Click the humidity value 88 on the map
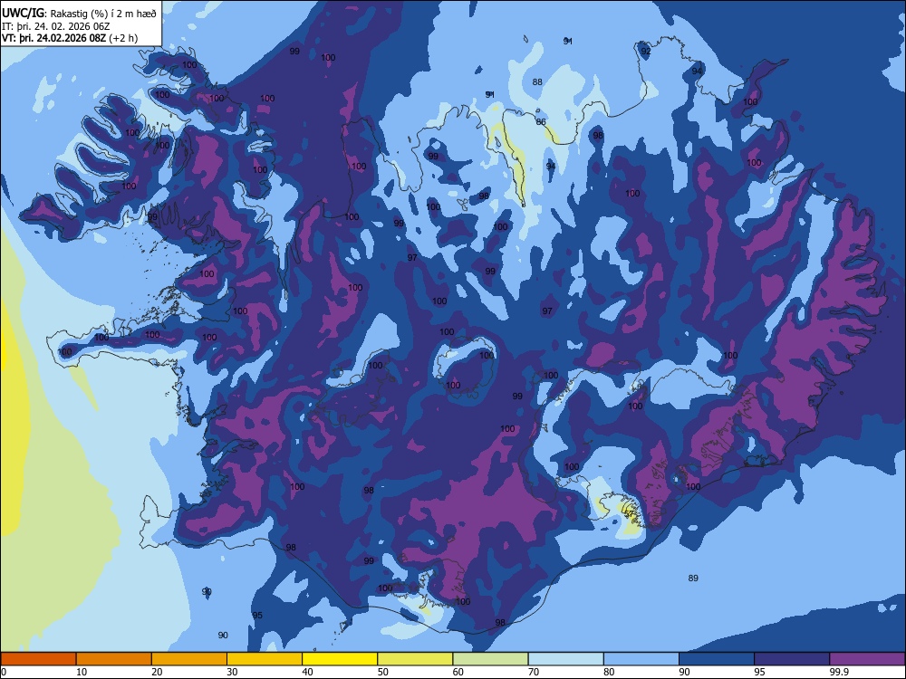The image size is (906, 679). (537, 82)
